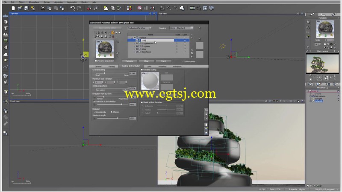Click stepper on X maximum size variation
Screen dimensions: 342x192
(x=102, y=82)
